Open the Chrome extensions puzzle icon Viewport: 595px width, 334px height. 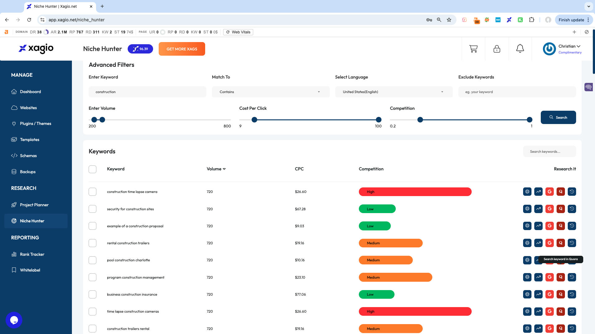coord(531,20)
